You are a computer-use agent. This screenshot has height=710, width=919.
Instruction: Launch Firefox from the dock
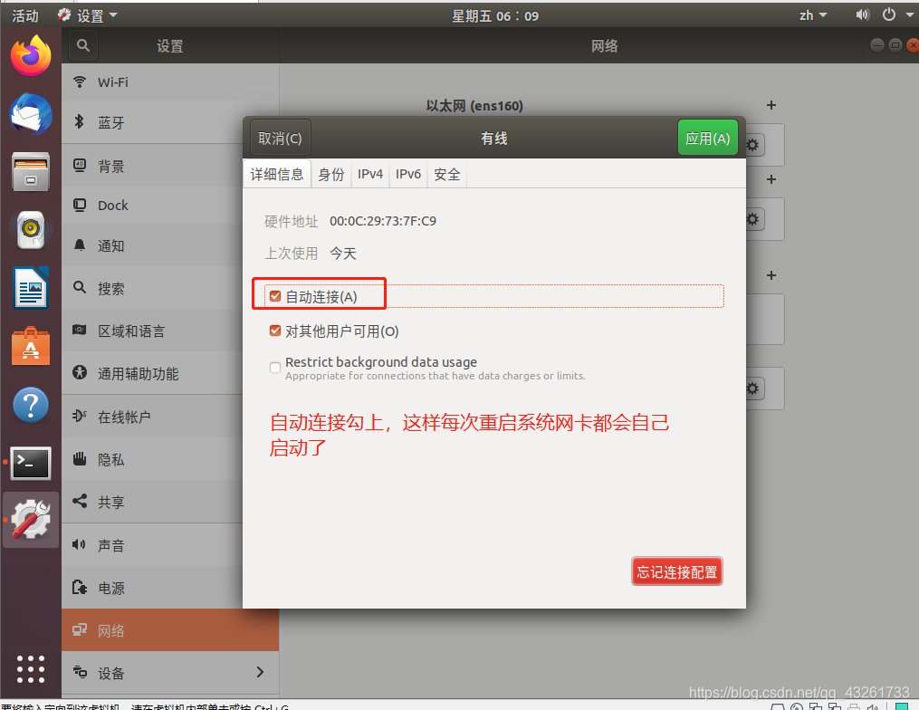coord(31,56)
